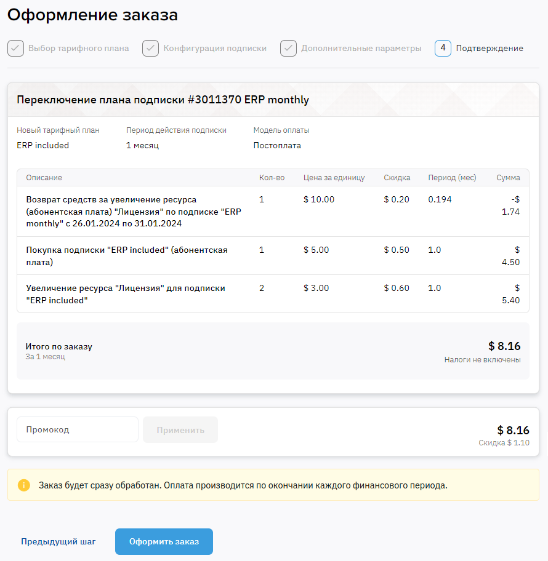Image resolution: width=548 pixels, height=561 pixels.
Task: Click the $ 0.50 discount cell
Action: pyautogui.click(x=397, y=250)
